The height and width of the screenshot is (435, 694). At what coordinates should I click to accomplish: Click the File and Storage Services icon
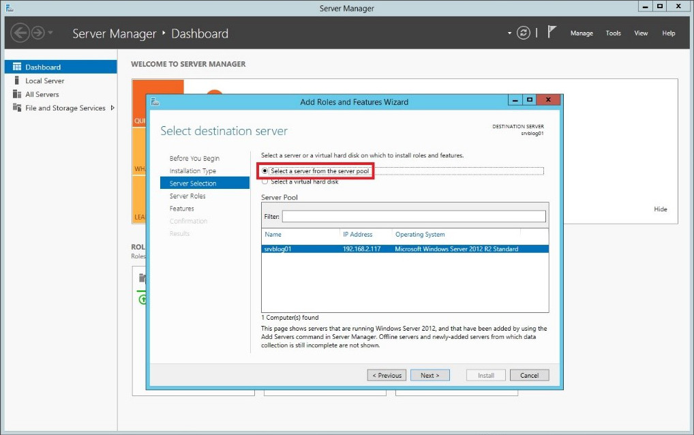click(x=17, y=108)
